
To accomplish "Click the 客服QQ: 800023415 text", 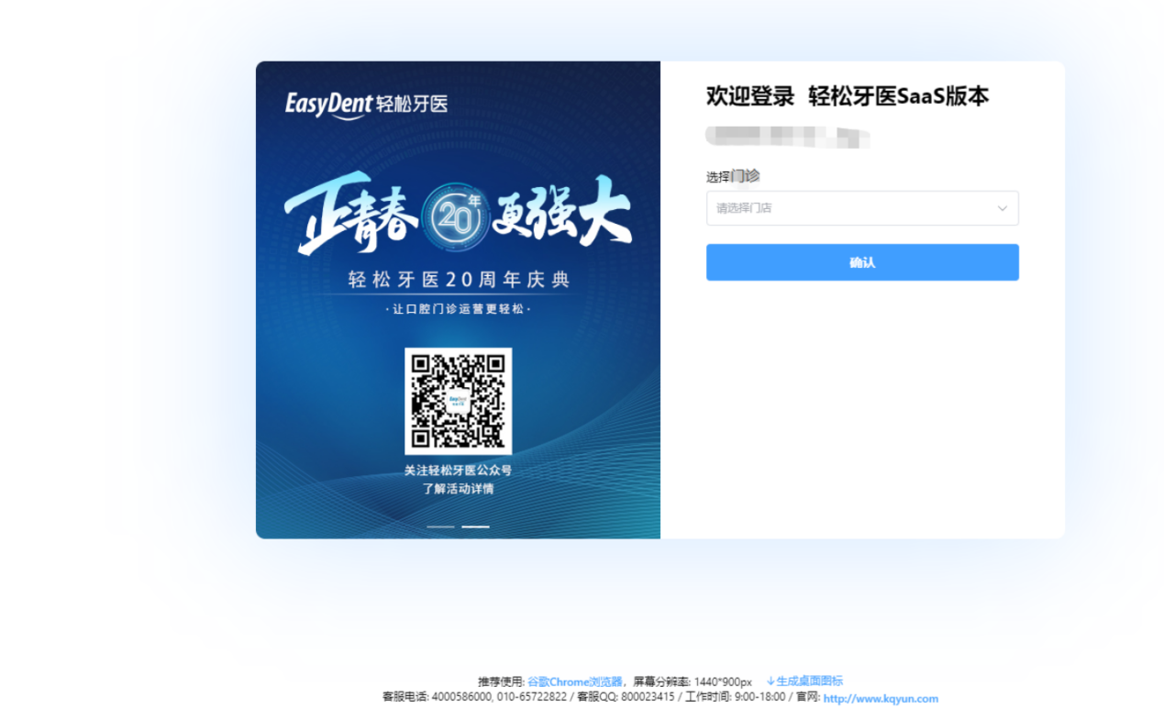I will pyautogui.click(x=626, y=697).
